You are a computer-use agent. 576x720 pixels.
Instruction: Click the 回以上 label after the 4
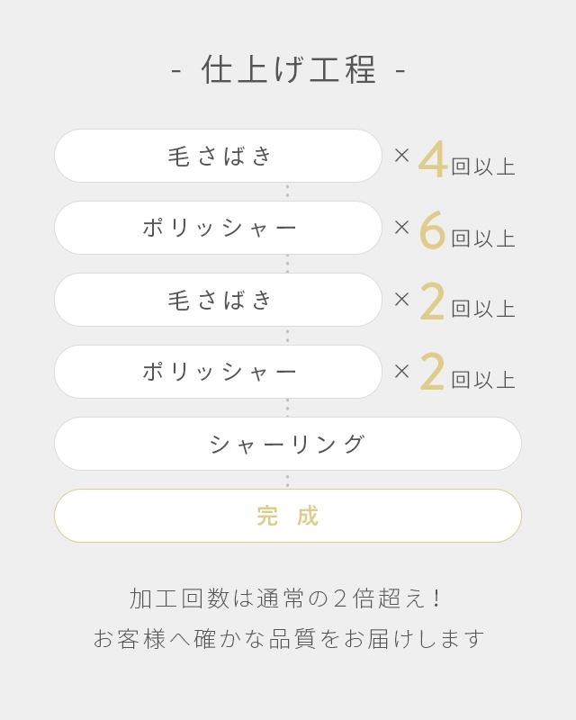point(483,167)
